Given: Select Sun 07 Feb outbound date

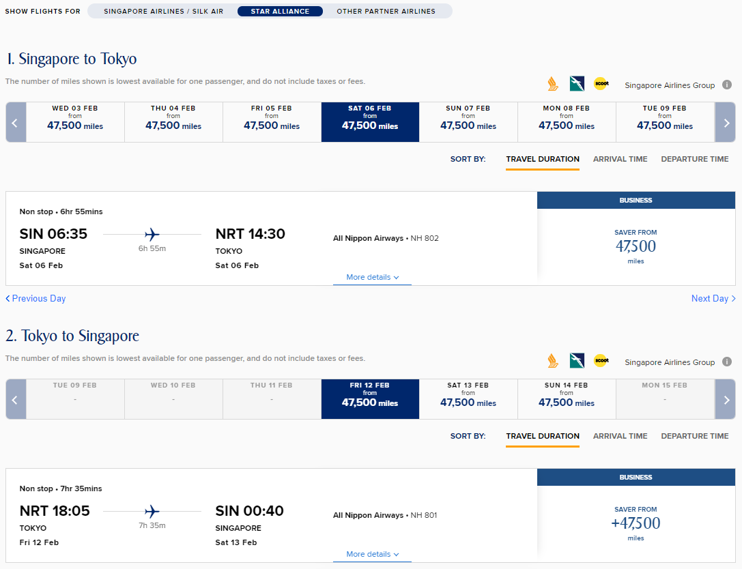Looking at the screenshot, I should click(x=468, y=122).
